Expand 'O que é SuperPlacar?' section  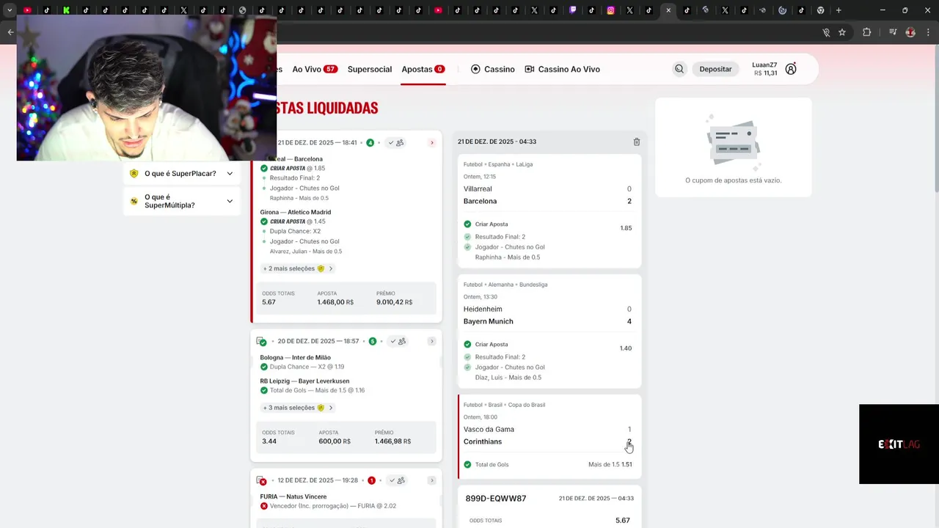tap(181, 174)
